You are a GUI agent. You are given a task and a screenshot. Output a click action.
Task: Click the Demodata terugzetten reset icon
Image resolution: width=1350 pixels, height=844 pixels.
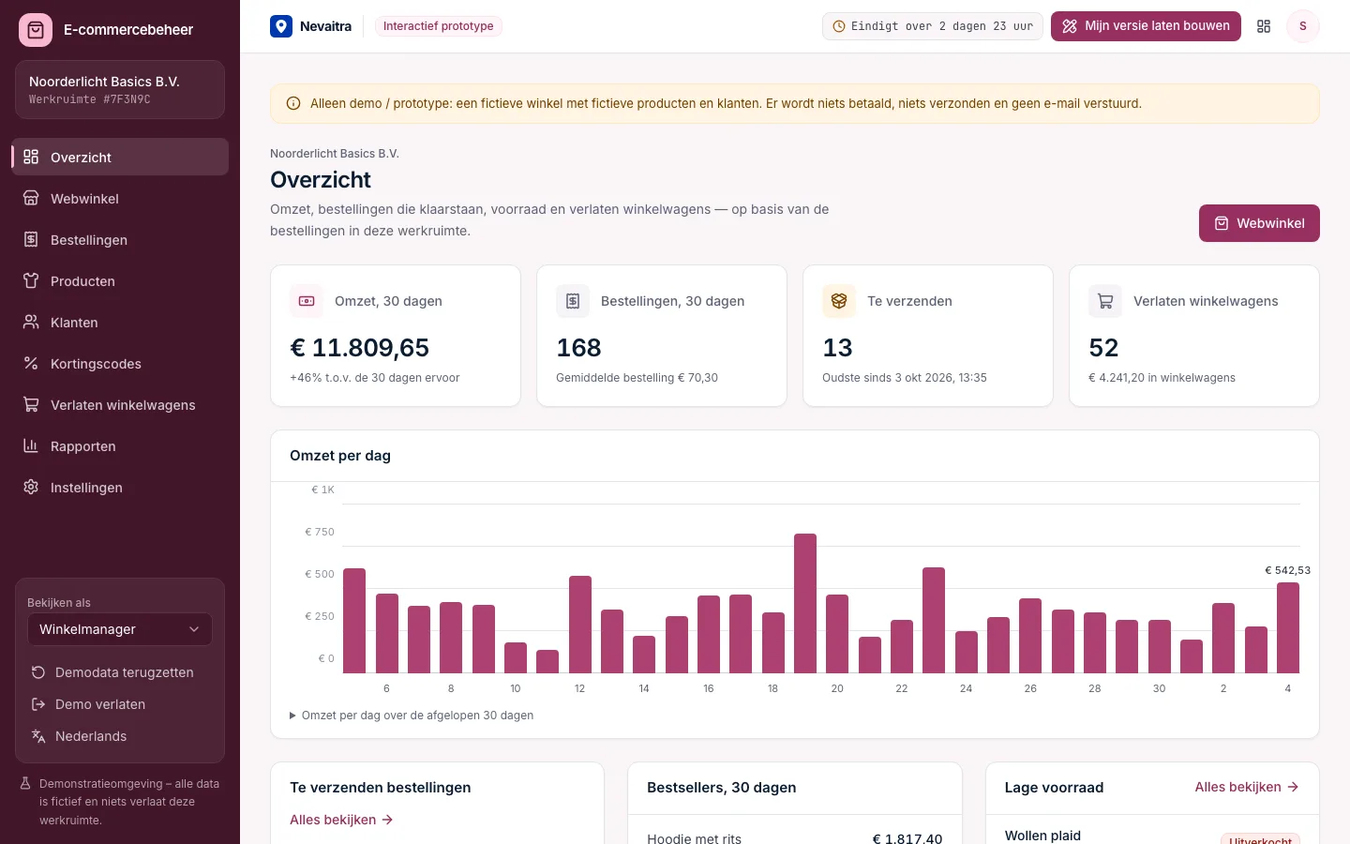(x=38, y=672)
